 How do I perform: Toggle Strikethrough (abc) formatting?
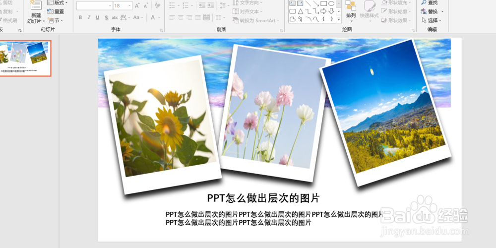tap(115, 17)
